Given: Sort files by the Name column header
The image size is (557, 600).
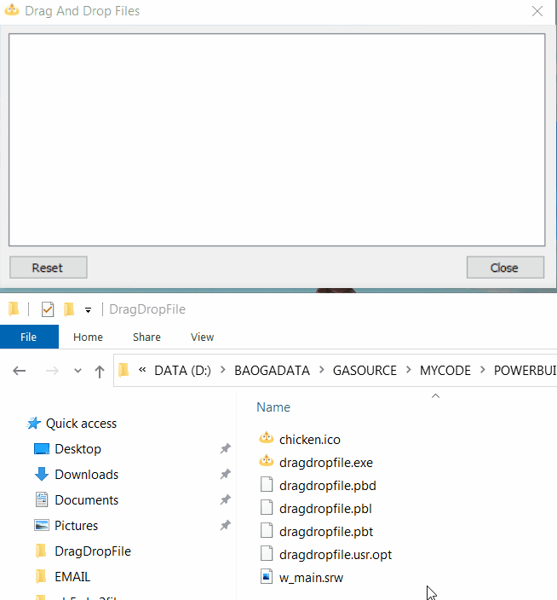Looking at the screenshot, I should (x=273, y=407).
